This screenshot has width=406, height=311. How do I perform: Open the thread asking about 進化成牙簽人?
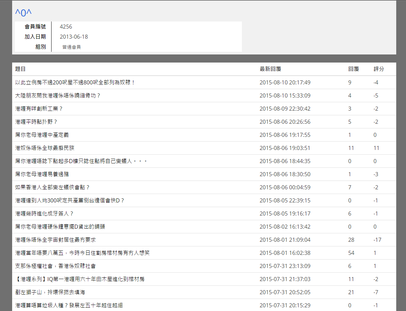pyautogui.click(x=44, y=213)
